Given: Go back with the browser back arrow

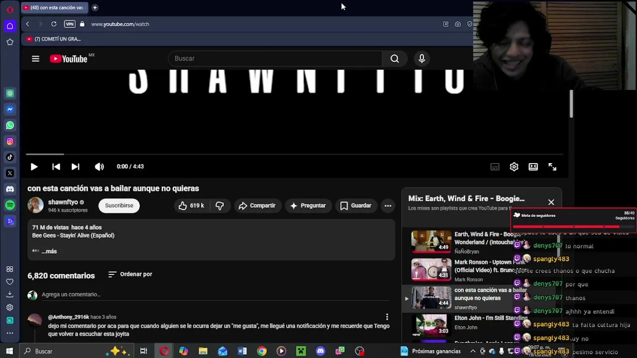Looking at the screenshot, I should [27, 24].
